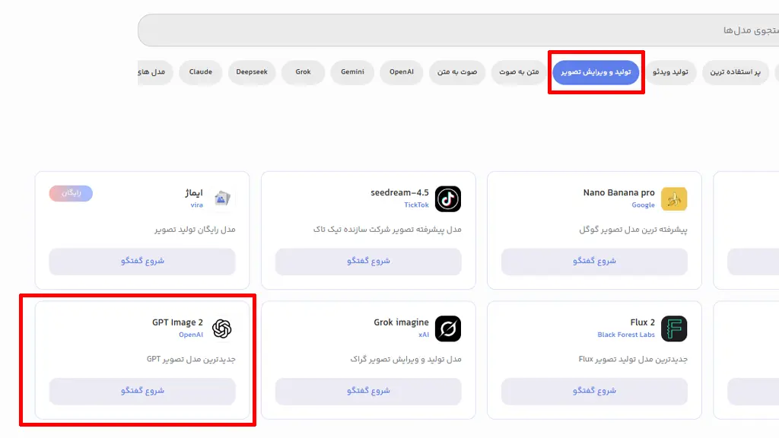The height and width of the screenshot is (438, 779).
Task: Click the Nano Banana pro banana icon
Action: (674, 198)
